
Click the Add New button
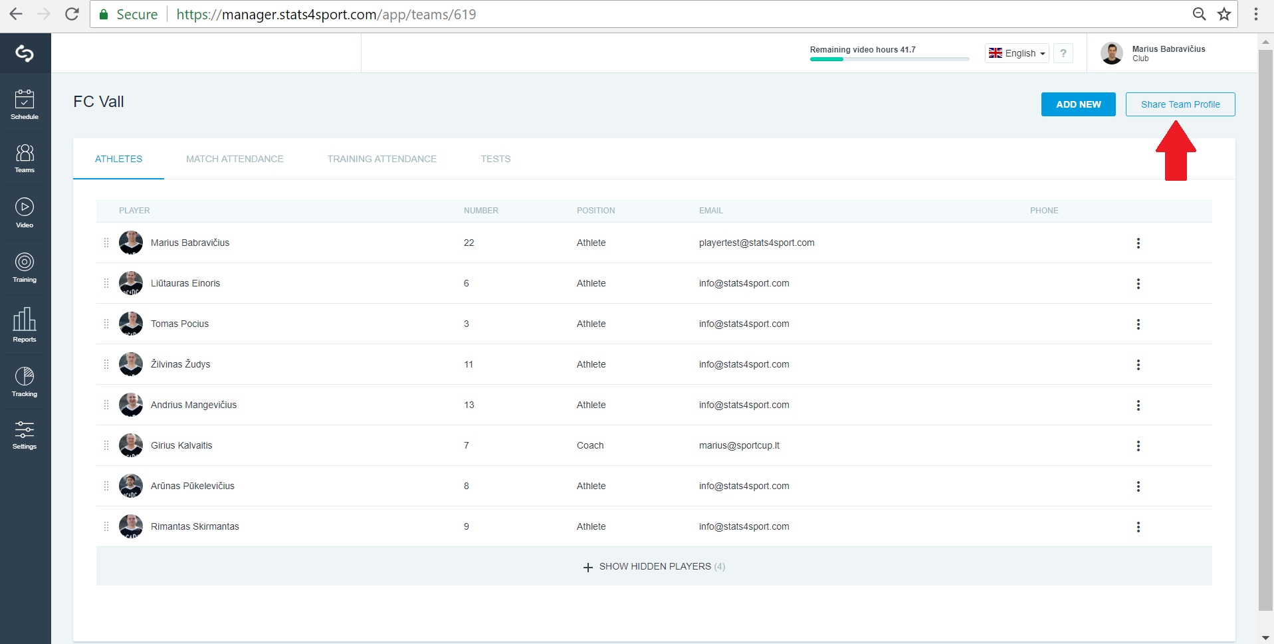[x=1079, y=104]
